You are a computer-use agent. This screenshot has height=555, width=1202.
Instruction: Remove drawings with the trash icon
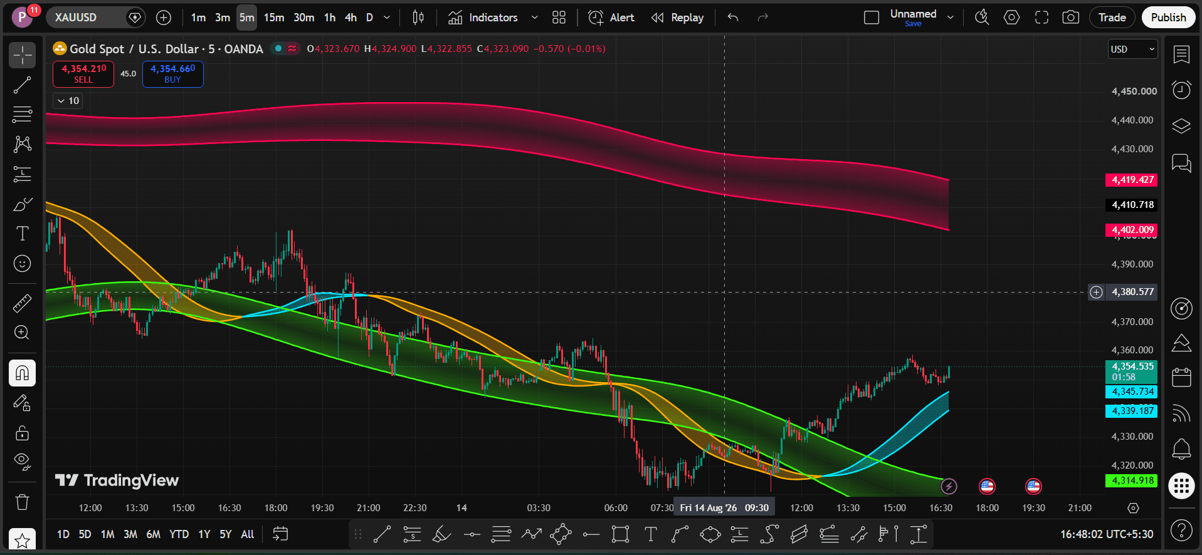pyautogui.click(x=22, y=502)
